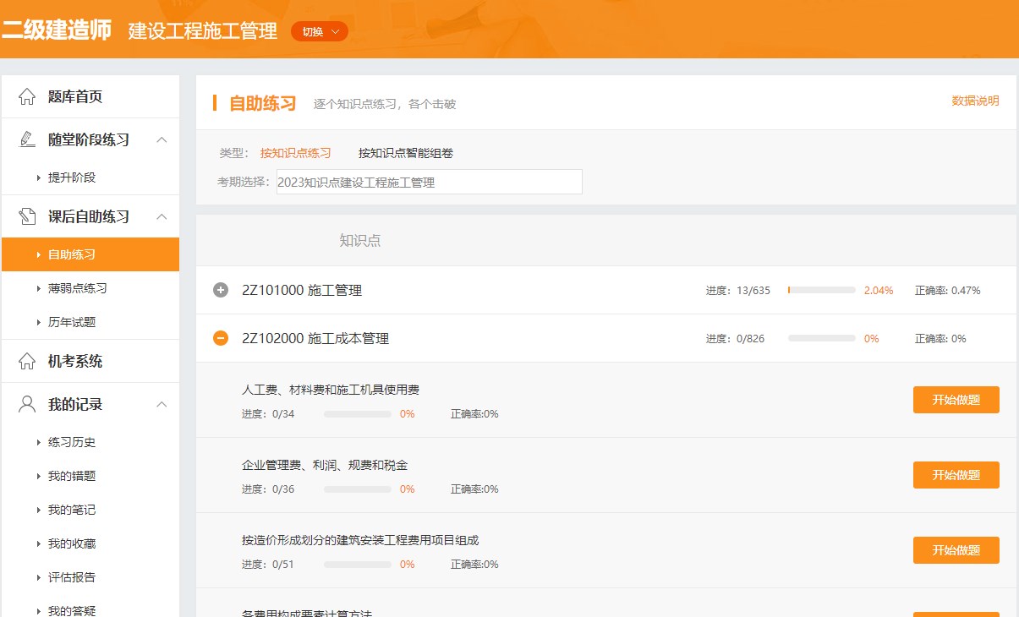Select the 按知识点练习 type
The width and height of the screenshot is (1019, 617).
pos(296,155)
